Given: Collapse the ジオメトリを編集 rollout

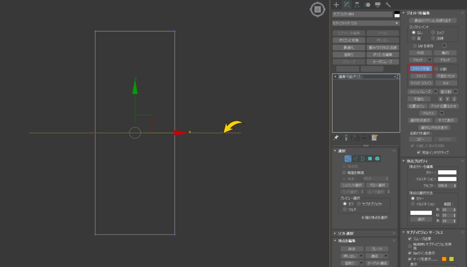Looking at the screenshot, I should [x=404, y=13].
